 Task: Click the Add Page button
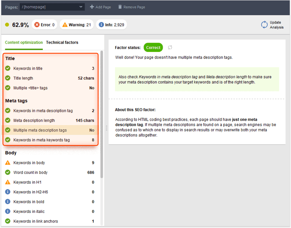pos(100,7)
